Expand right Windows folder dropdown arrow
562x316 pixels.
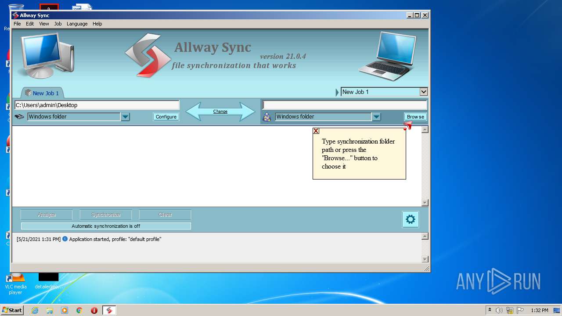376,117
